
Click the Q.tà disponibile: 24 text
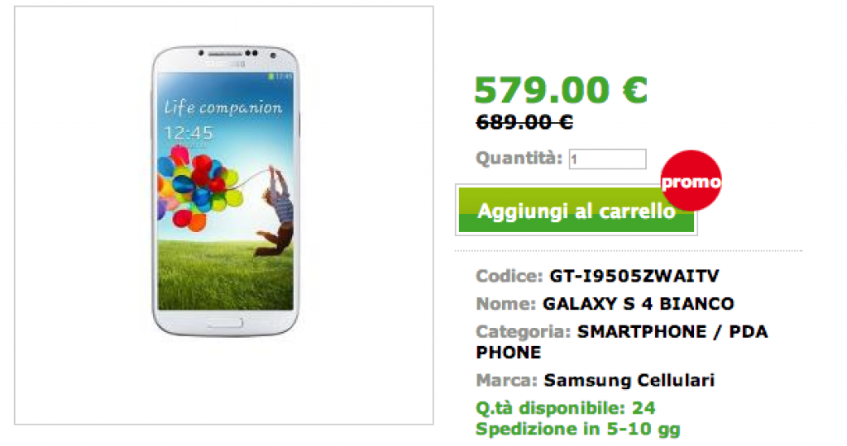coord(566,408)
